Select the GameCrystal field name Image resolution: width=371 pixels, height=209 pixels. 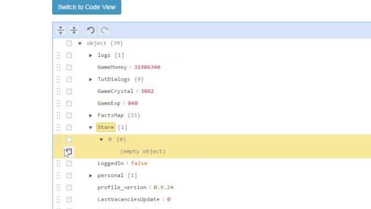(x=115, y=91)
